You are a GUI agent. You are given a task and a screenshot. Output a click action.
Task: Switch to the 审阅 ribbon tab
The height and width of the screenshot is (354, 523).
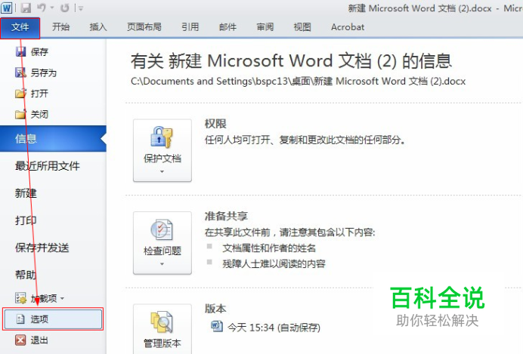[265, 27]
